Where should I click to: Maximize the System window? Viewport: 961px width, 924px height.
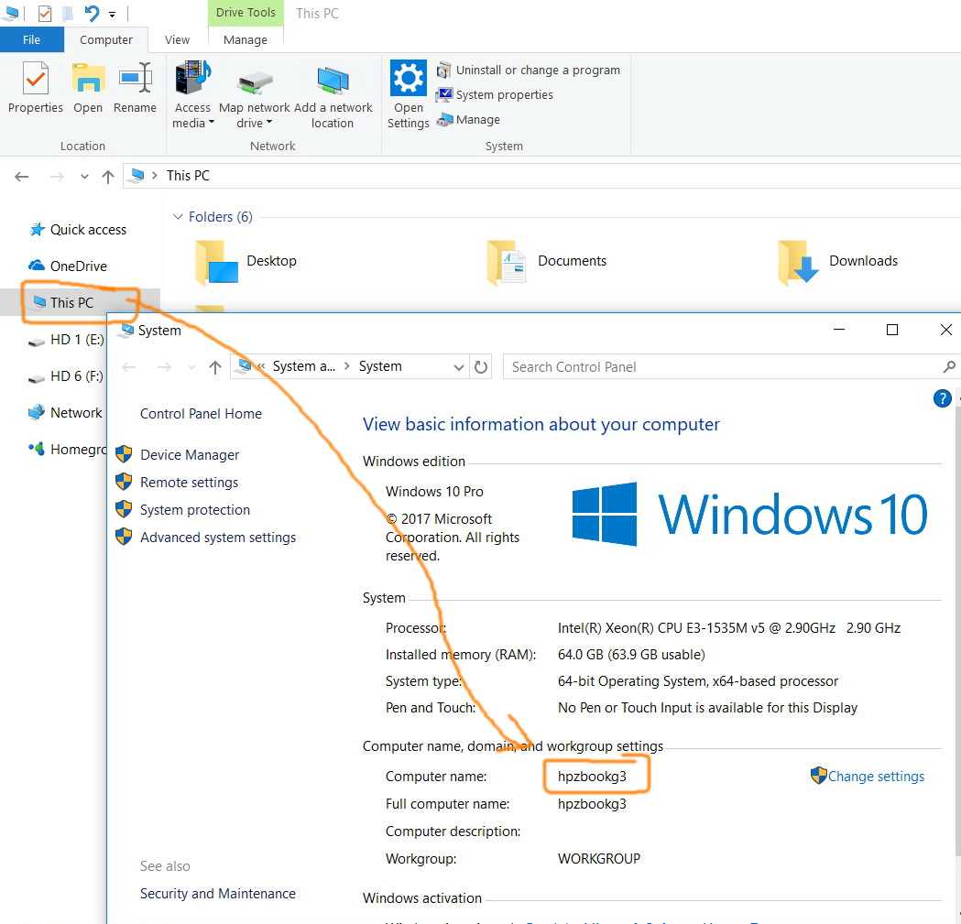tap(892, 330)
